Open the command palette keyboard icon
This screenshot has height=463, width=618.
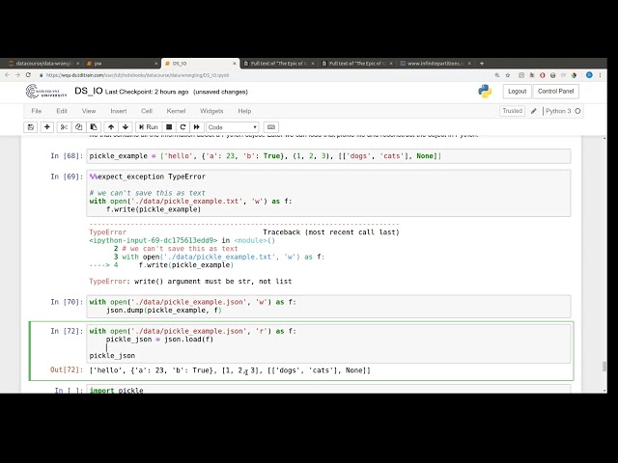[271, 127]
